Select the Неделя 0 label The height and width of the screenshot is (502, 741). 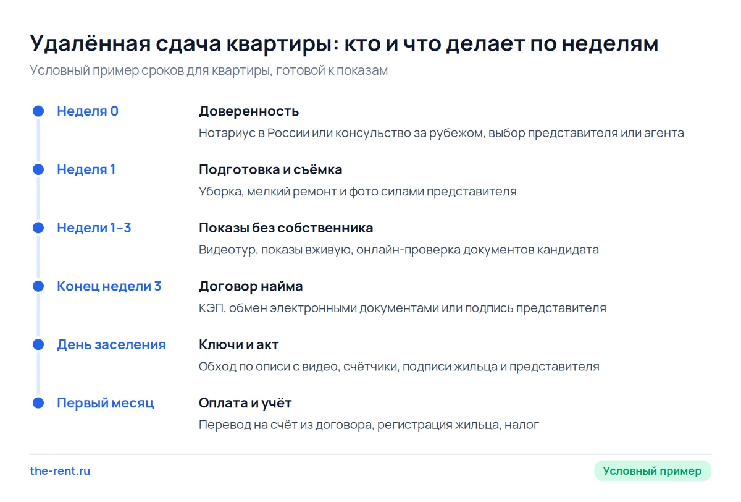pos(88,111)
